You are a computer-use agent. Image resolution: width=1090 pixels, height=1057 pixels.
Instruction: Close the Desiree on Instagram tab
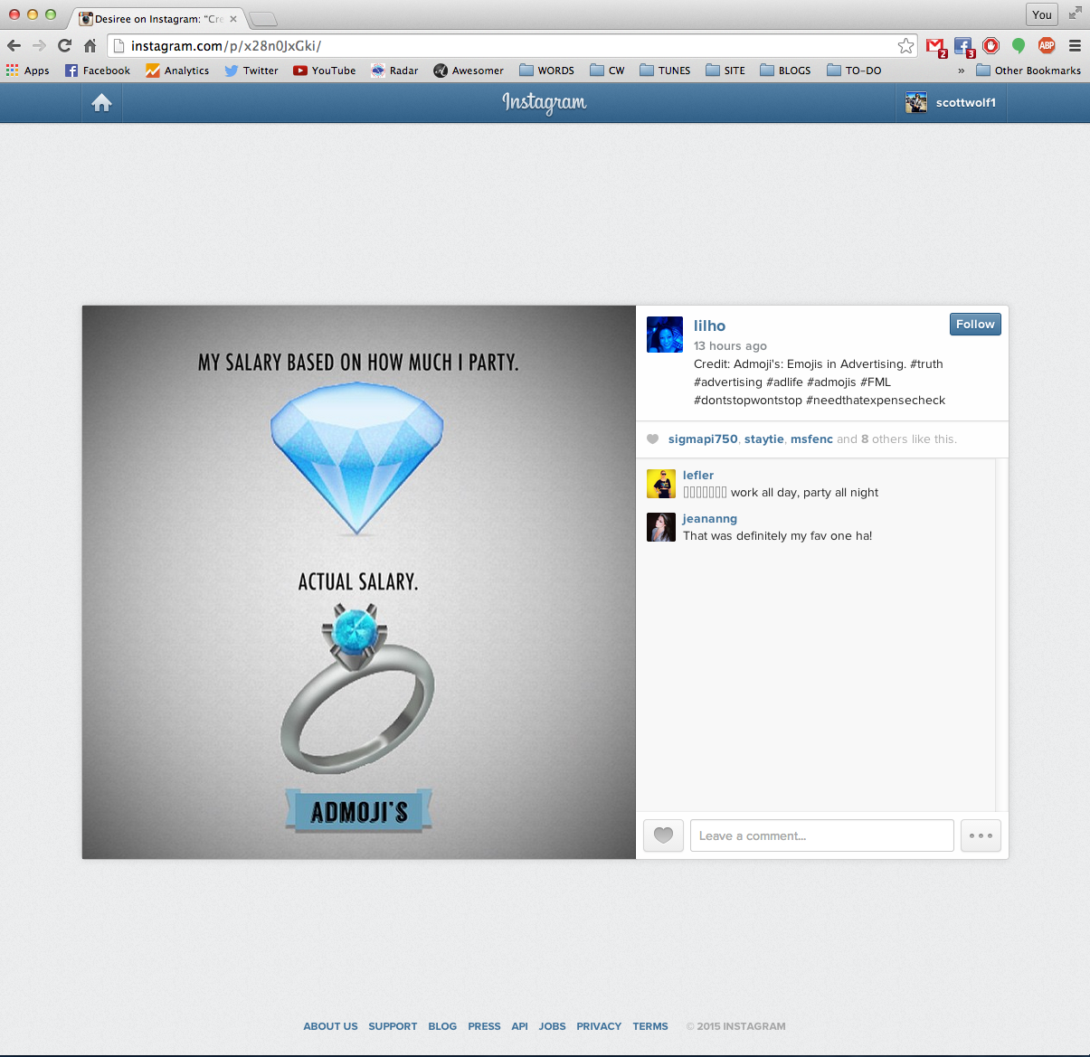click(x=233, y=18)
